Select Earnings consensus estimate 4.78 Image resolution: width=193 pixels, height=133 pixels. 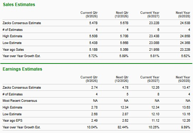(125, 88)
